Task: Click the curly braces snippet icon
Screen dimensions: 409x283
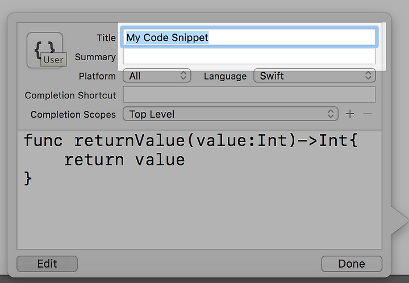Action: 45,50
